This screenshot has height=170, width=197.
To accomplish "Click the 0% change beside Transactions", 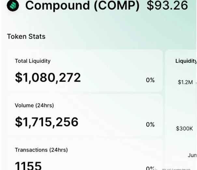I will point(150,168).
